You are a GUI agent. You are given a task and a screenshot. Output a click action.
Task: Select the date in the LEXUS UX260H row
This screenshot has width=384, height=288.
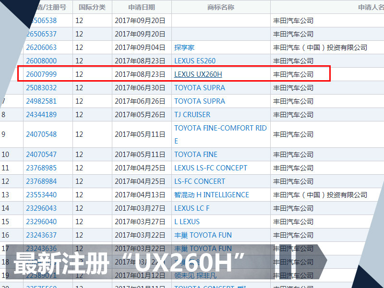[x=140, y=74]
